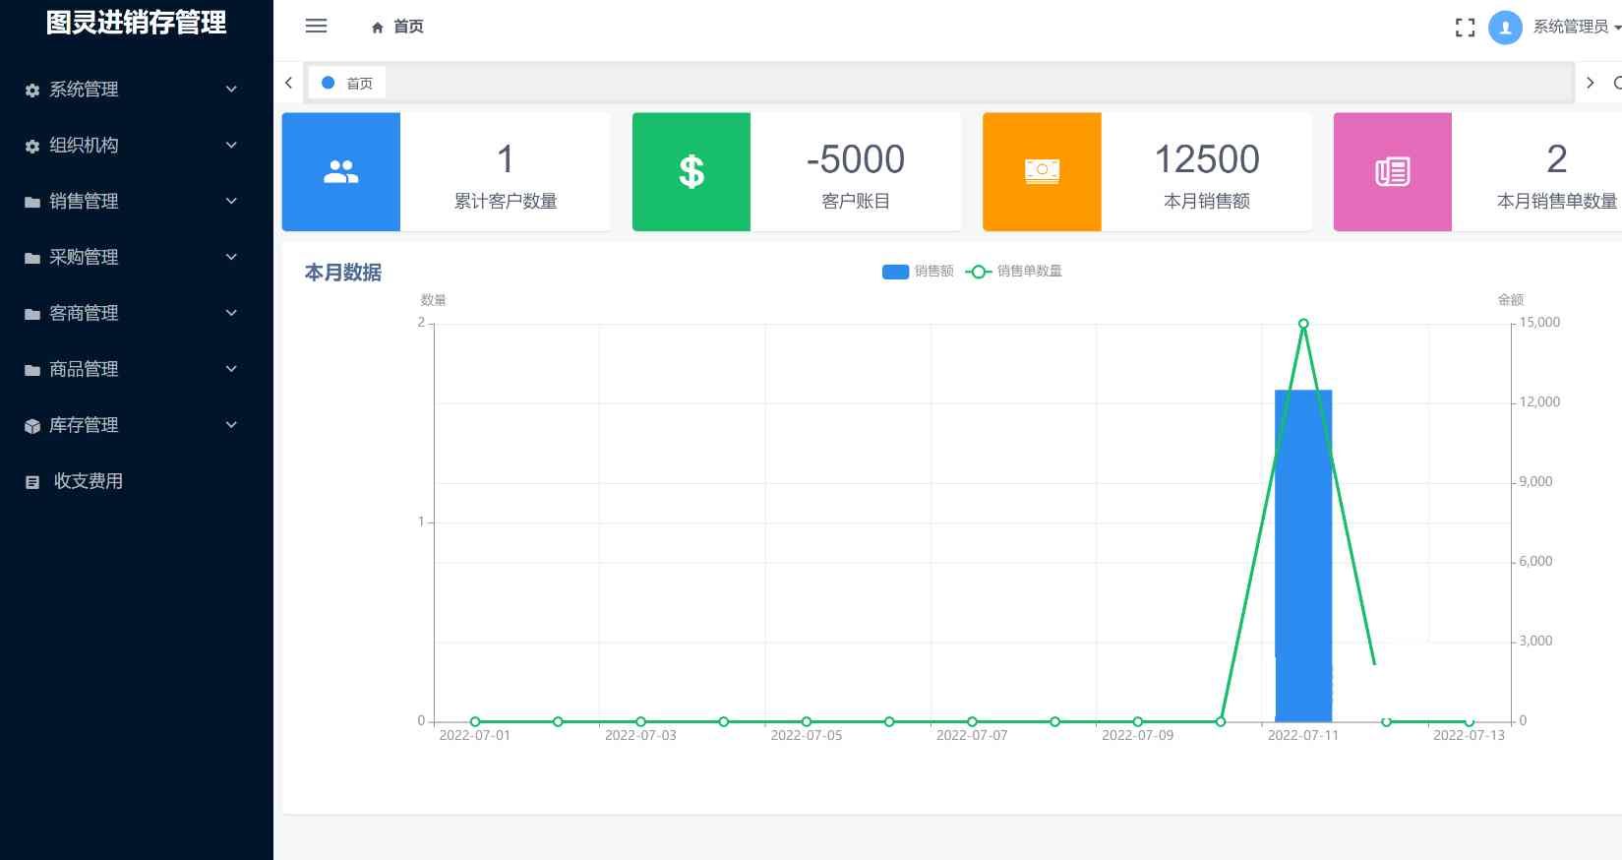Collapse the sidebar with the hamburger icon
The width and height of the screenshot is (1622, 860).
(x=316, y=27)
